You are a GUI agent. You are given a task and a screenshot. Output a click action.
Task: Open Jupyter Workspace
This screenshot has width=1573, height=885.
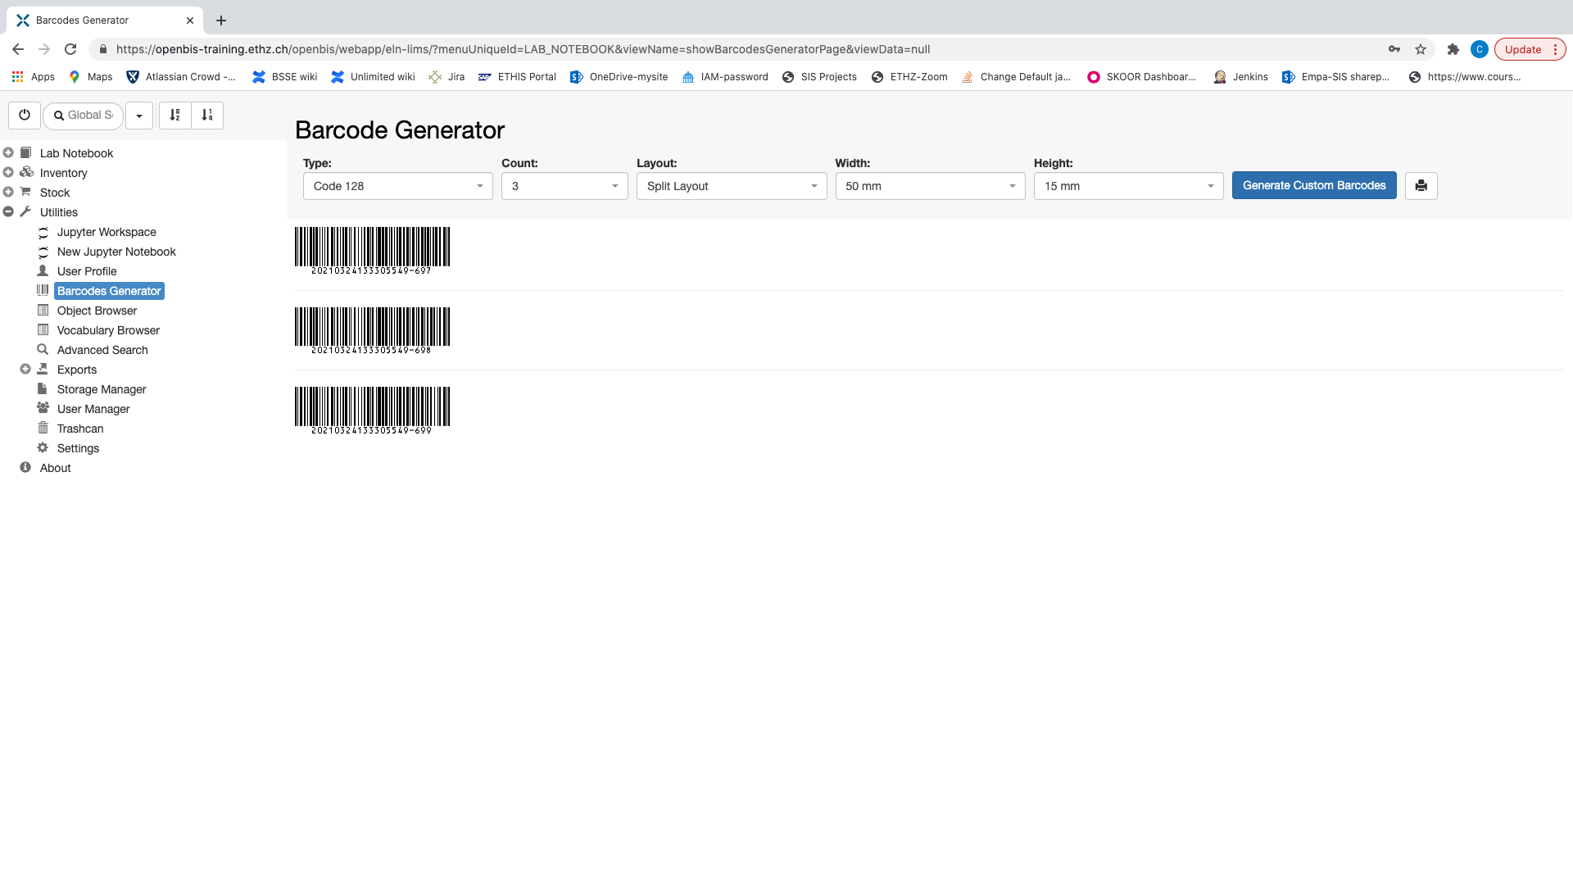click(x=107, y=232)
